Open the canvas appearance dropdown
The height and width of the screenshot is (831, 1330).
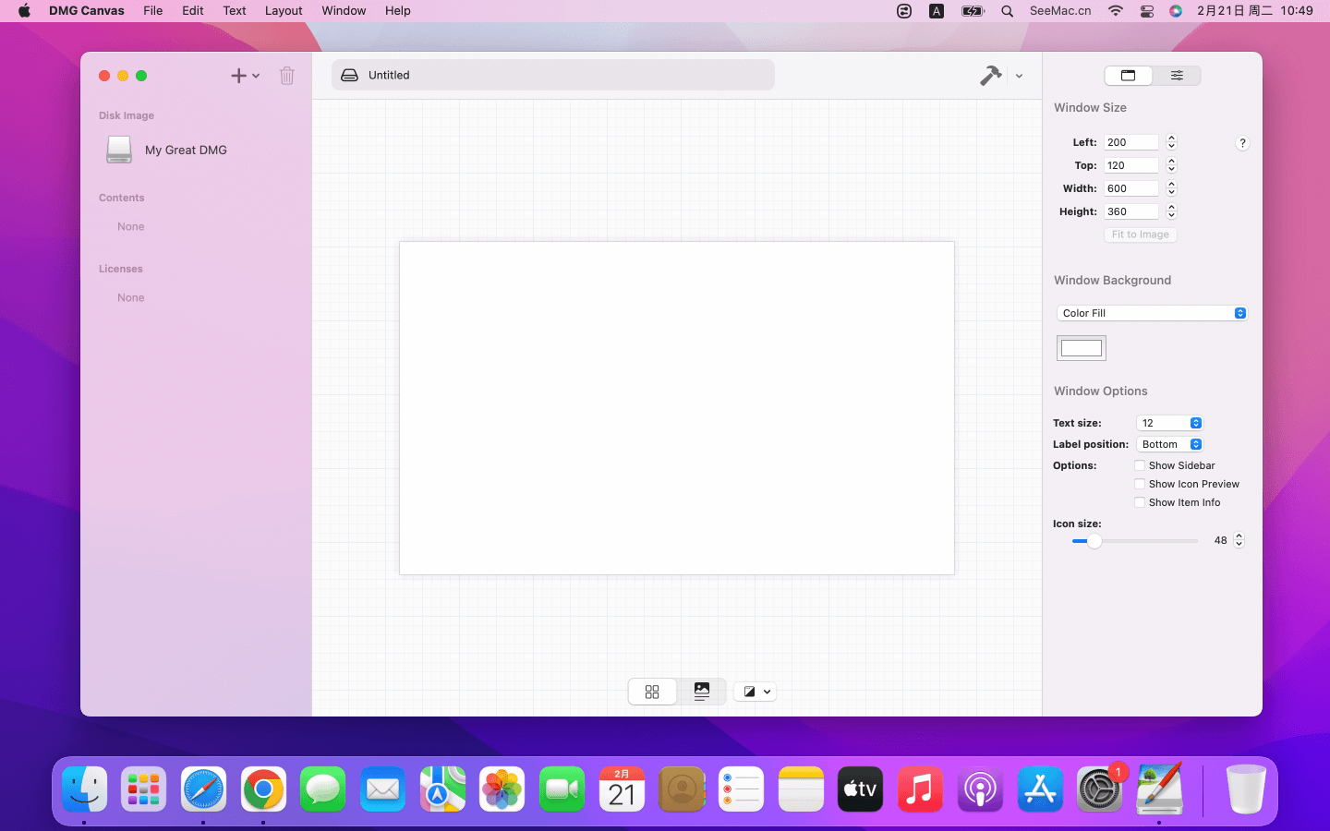click(x=755, y=692)
